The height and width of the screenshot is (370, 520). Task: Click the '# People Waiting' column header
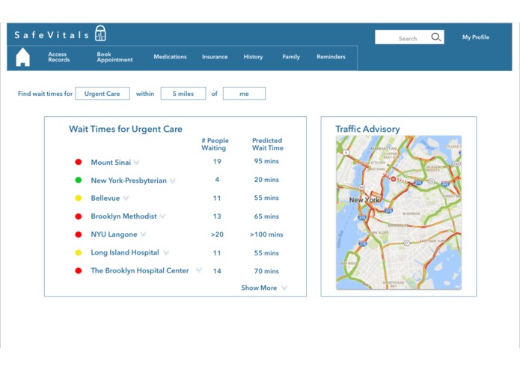pyautogui.click(x=215, y=145)
